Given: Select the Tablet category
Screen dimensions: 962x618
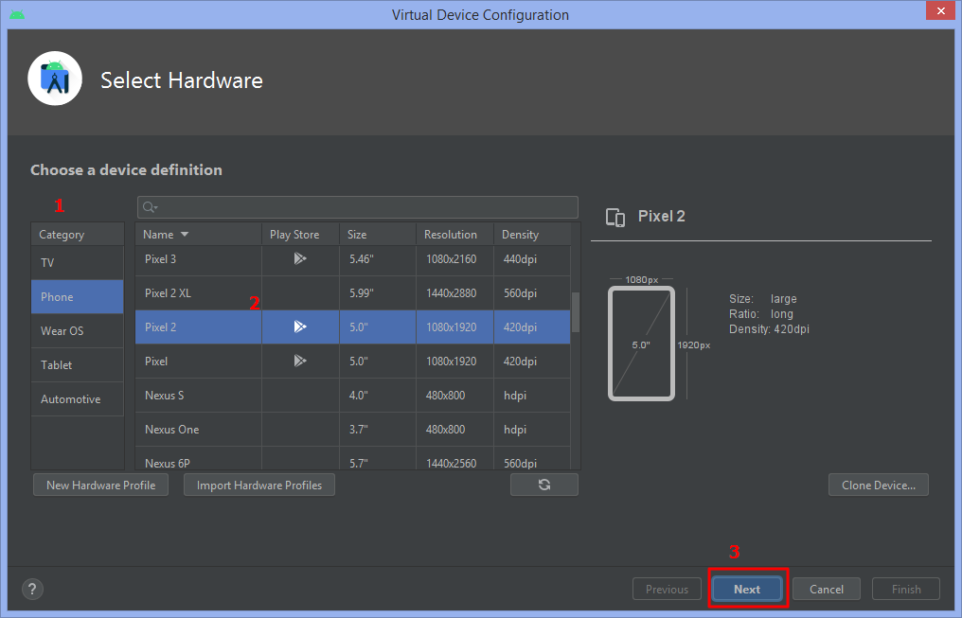Looking at the screenshot, I should 78,364.
